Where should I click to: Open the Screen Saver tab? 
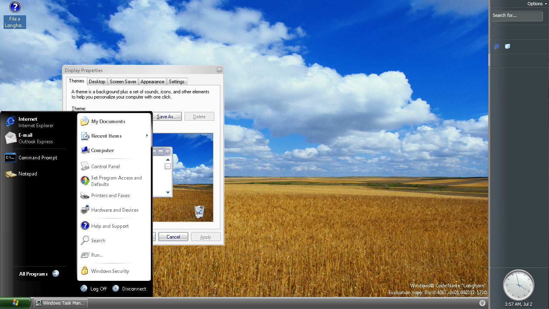pyautogui.click(x=123, y=81)
